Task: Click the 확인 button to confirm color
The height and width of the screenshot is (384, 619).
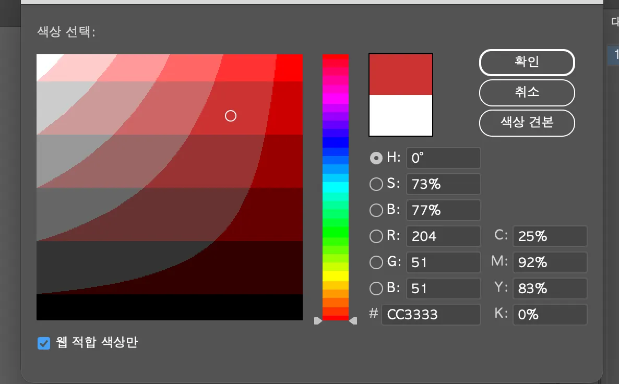Action: pyautogui.click(x=527, y=63)
